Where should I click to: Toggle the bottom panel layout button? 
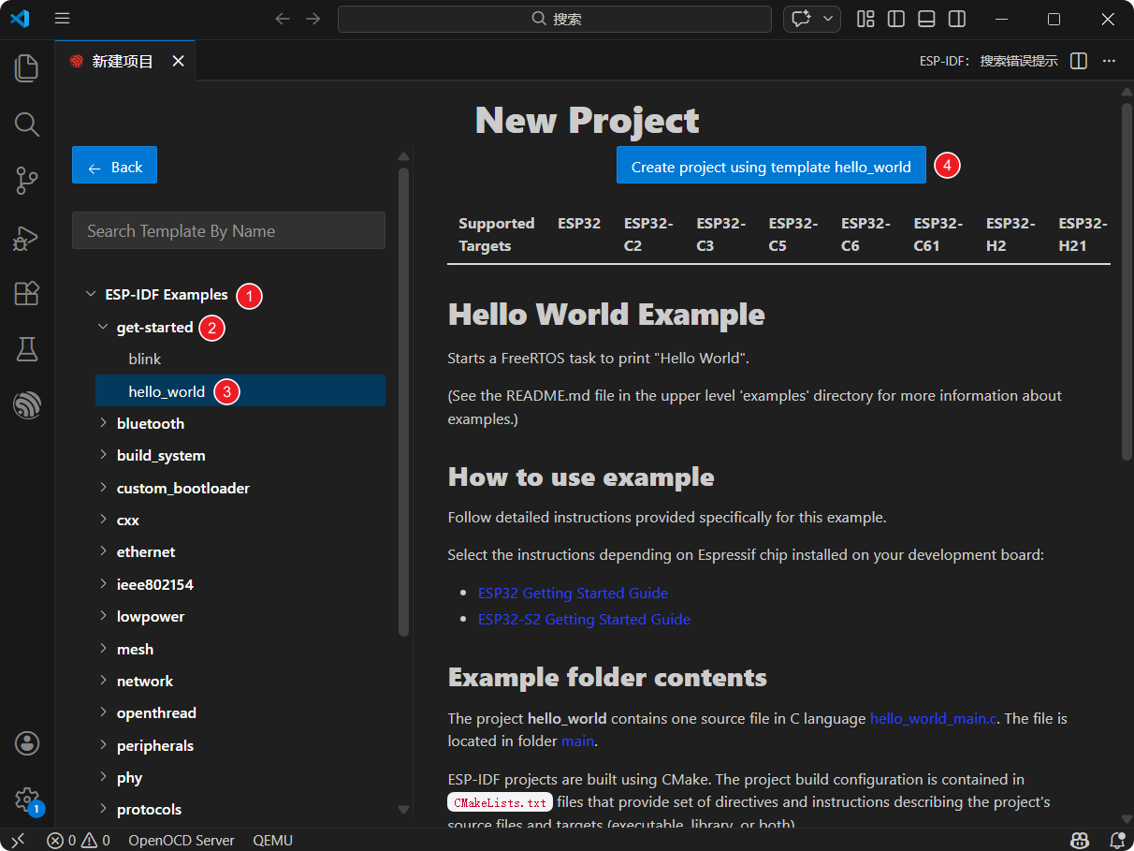click(926, 19)
